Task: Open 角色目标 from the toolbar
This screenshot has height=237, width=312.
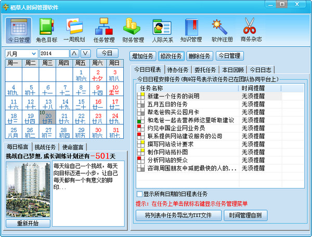Action: point(47,30)
